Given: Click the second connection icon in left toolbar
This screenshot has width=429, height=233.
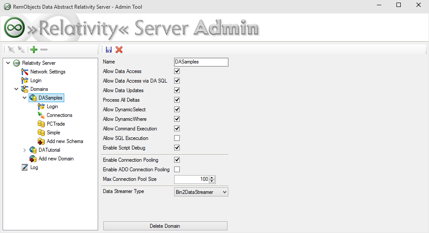Looking at the screenshot, I should (x=21, y=50).
